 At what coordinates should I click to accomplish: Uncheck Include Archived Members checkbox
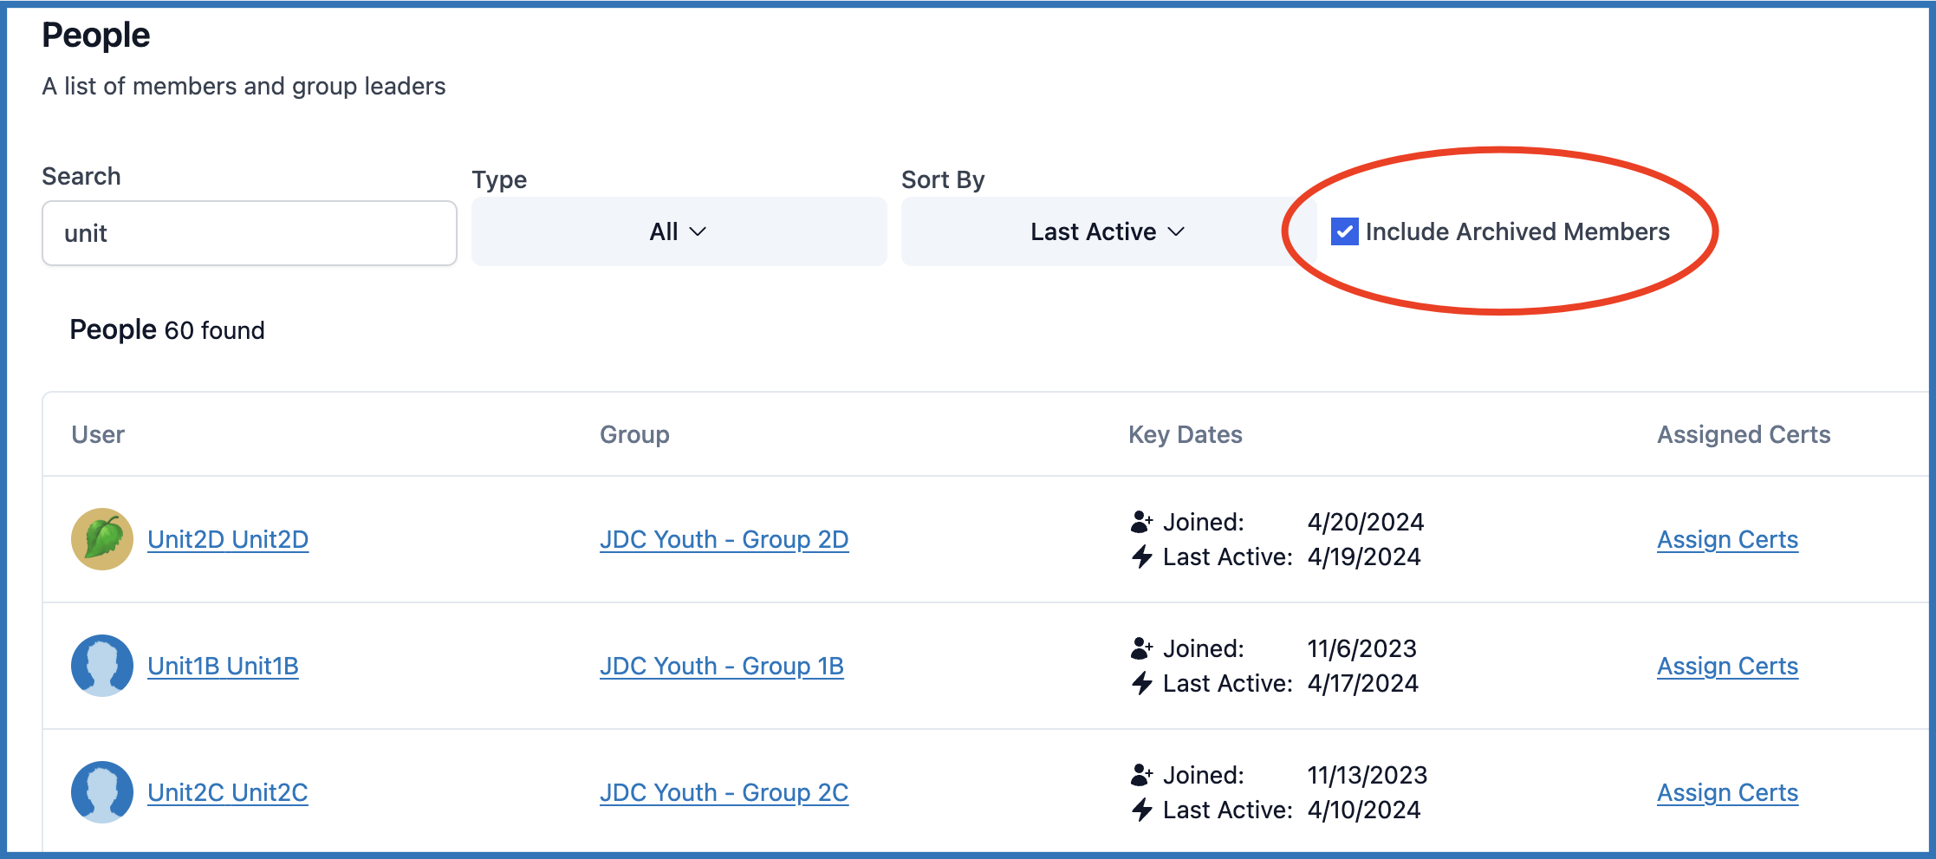point(1344,231)
